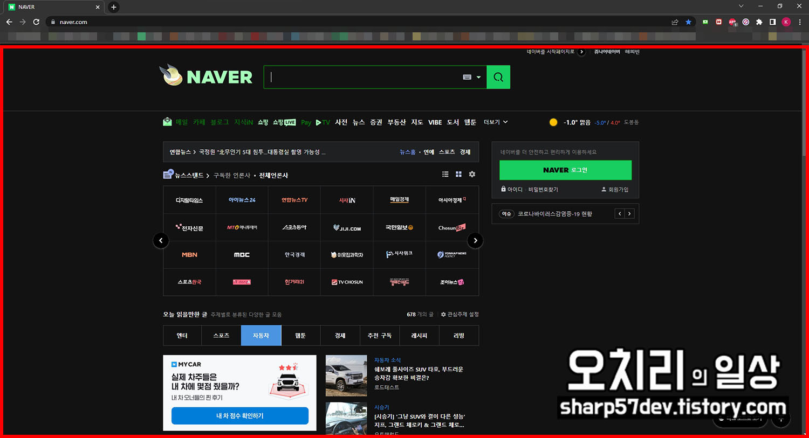Open the 스포츠 link in news bar
The image size is (809, 438).
point(447,152)
